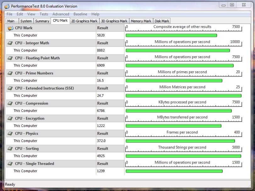Click the Sorting result bar
The width and height of the screenshot is (255, 191).
pyautogui.click(x=183, y=156)
